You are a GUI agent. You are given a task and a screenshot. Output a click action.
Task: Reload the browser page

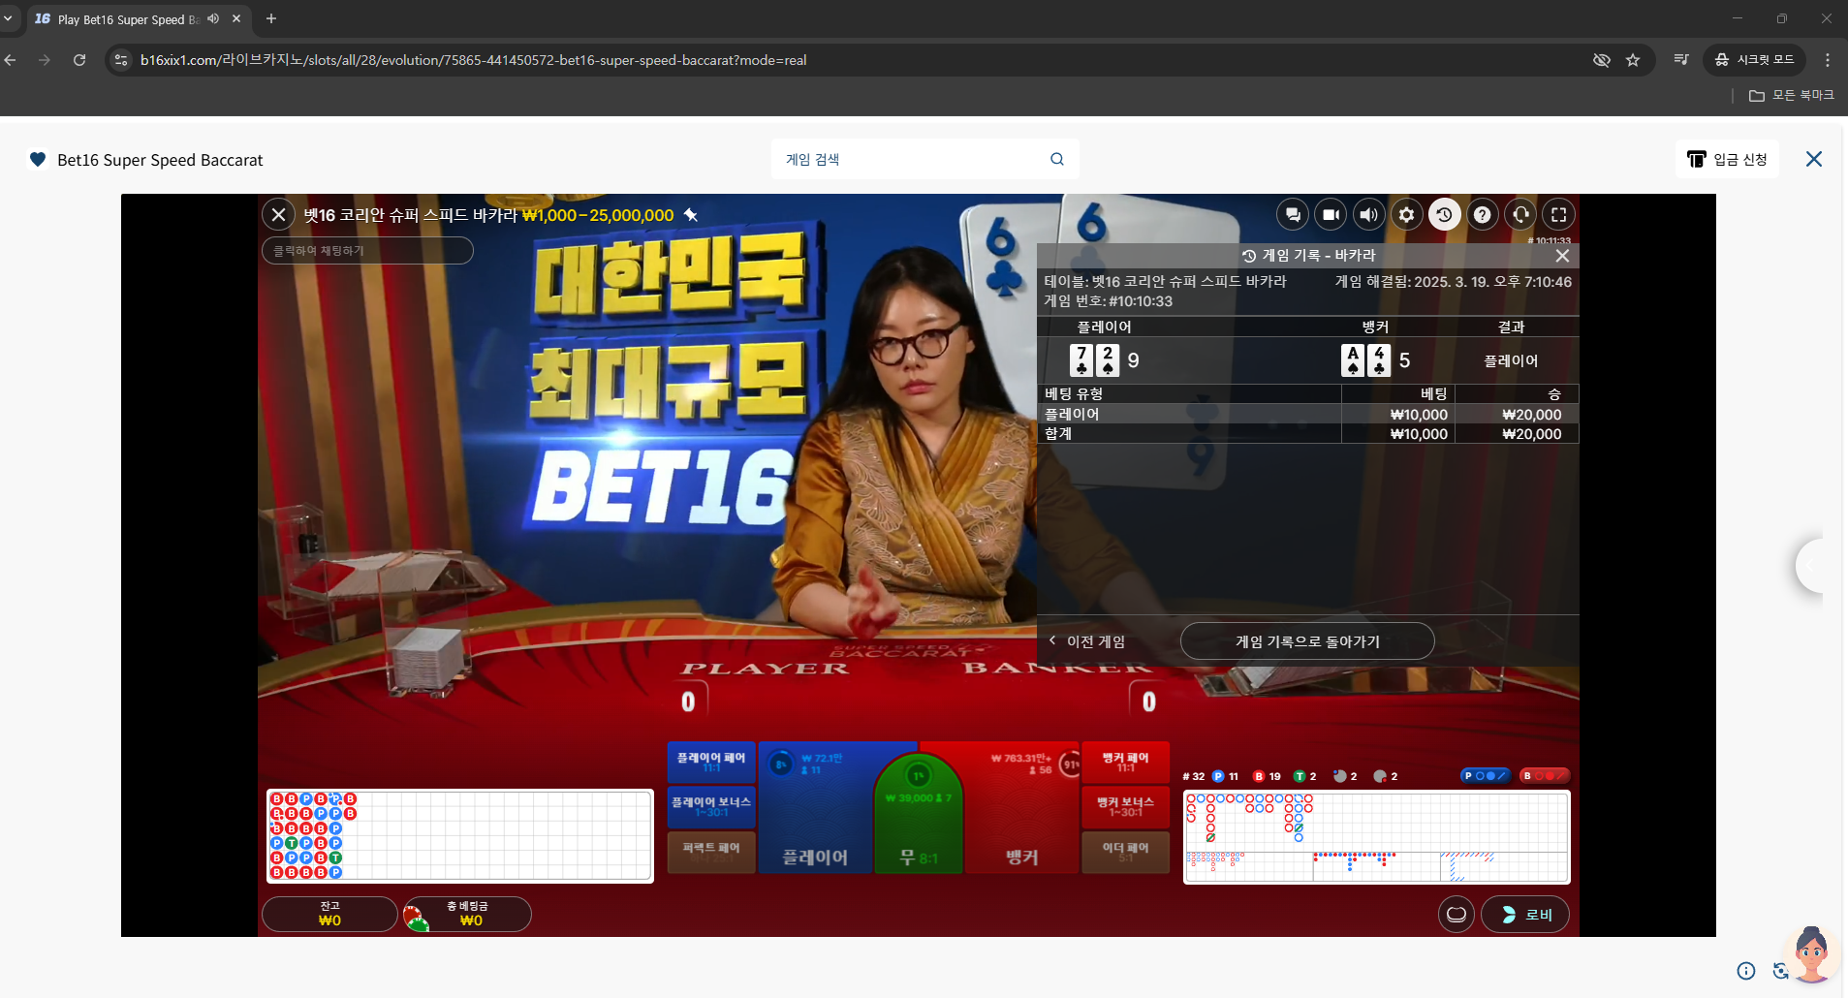pyautogui.click(x=79, y=60)
